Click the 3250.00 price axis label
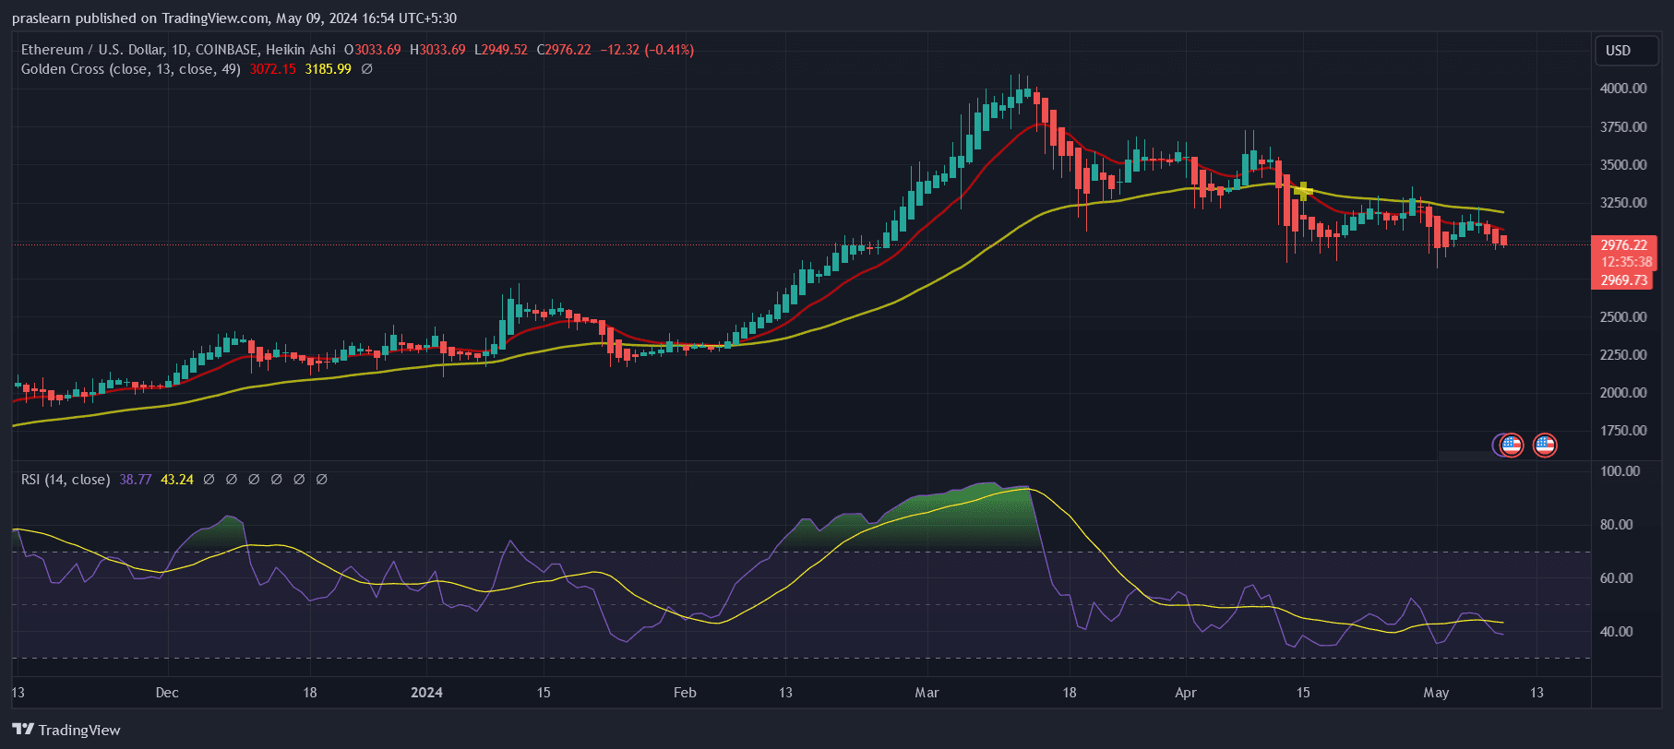This screenshot has height=749, width=1674. [1623, 203]
